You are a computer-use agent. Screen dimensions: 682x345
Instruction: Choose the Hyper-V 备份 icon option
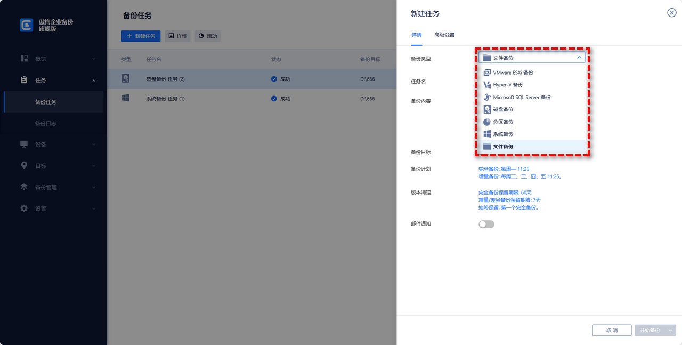(487, 85)
